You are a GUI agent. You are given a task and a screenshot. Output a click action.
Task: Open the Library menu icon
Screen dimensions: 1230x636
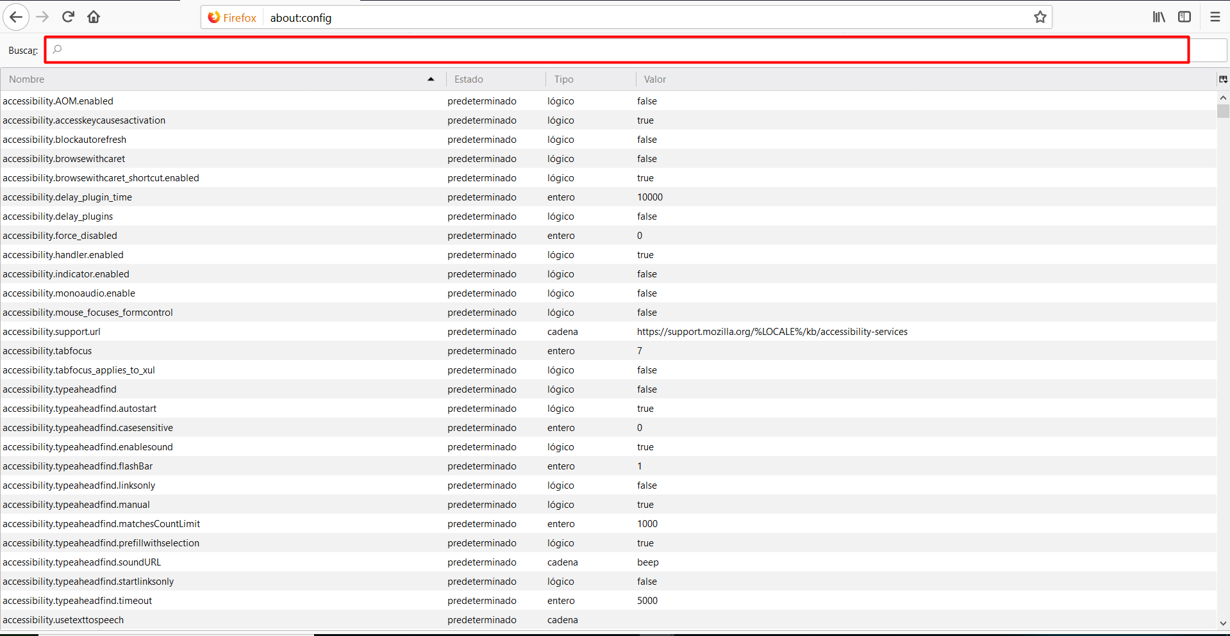pos(1159,17)
